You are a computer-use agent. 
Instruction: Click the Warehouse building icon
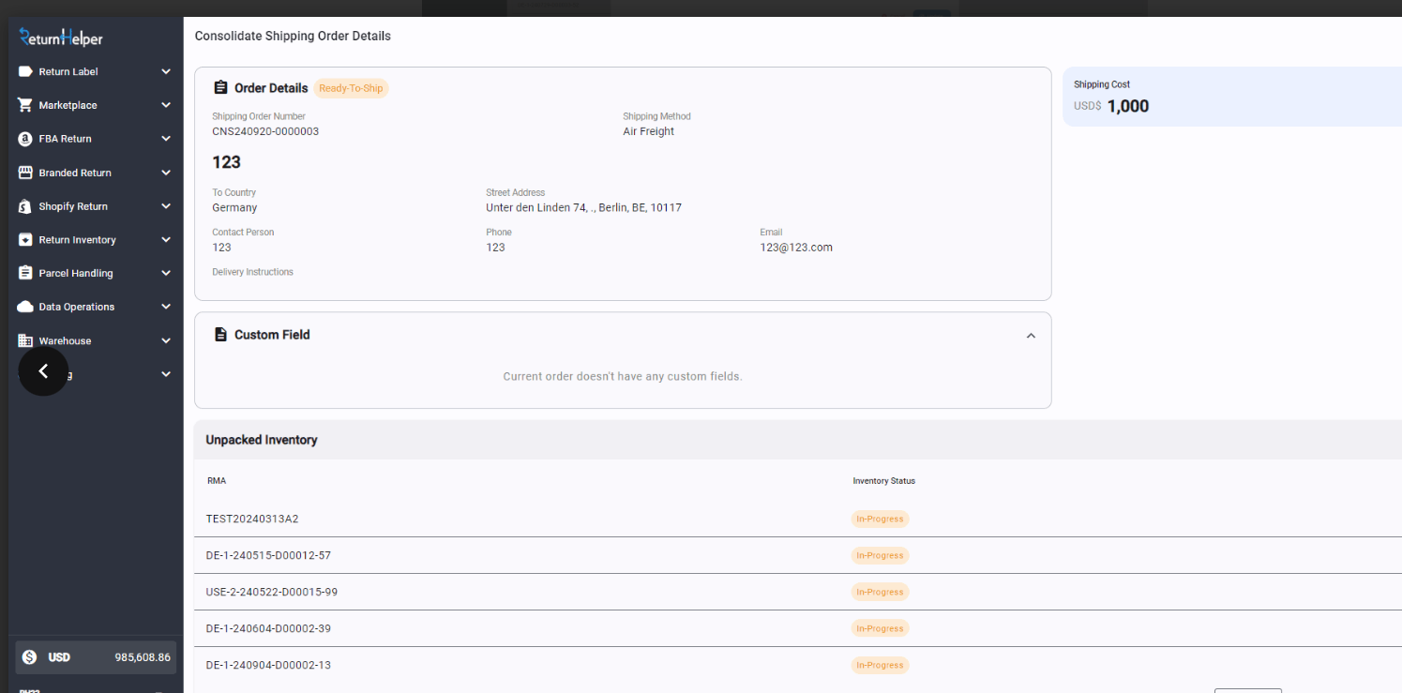(x=25, y=340)
